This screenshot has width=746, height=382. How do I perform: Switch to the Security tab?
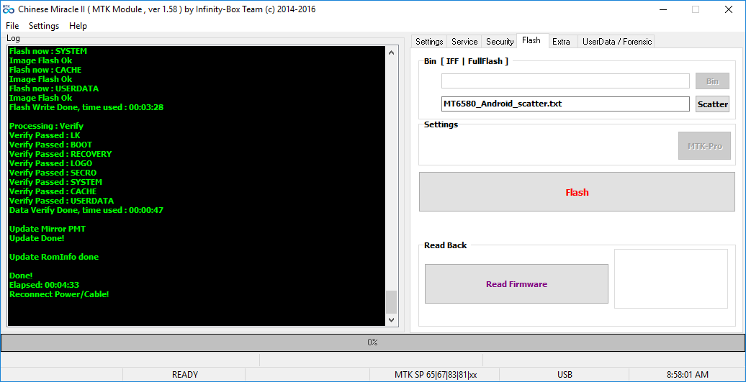click(x=500, y=41)
